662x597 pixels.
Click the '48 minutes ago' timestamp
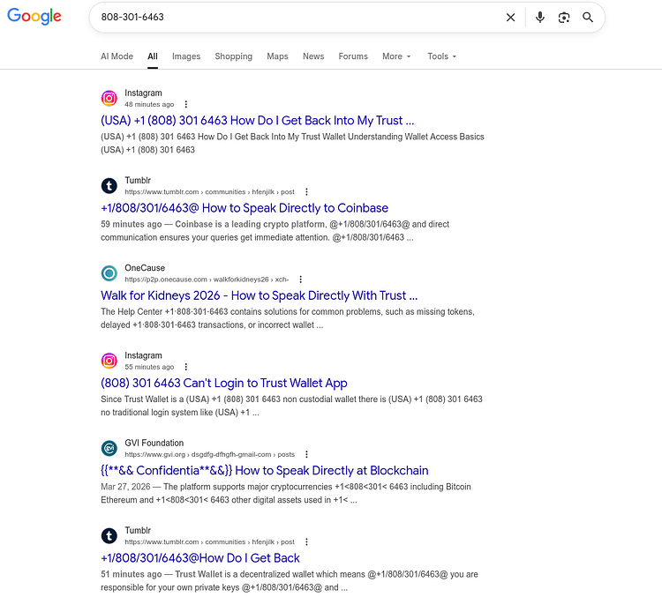pyautogui.click(x=149, y=104)
